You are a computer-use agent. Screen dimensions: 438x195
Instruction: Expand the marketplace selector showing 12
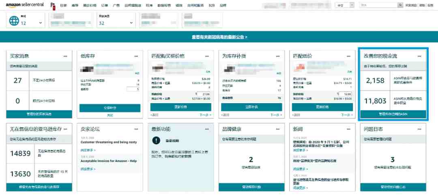[x=41, y=23]
